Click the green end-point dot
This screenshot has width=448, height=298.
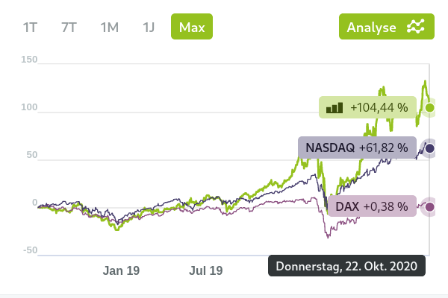(x=429, y=108)
